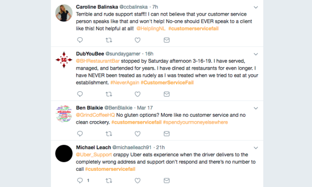Click the #spendyourmoneyelsewhere hashtag
The image size is (312, 187).
coord(196,122)
